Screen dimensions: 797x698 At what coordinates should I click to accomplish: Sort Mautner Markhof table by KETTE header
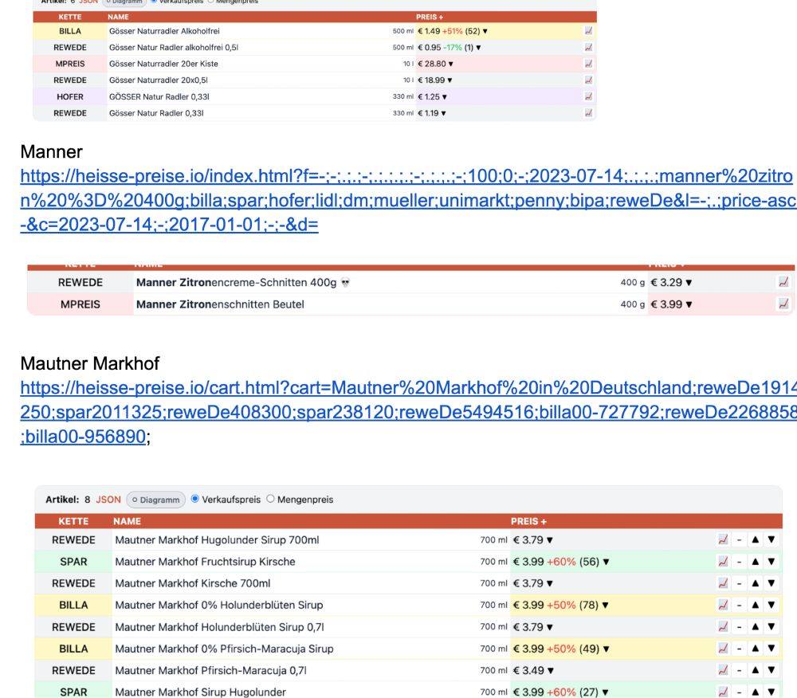pos(73,521)
